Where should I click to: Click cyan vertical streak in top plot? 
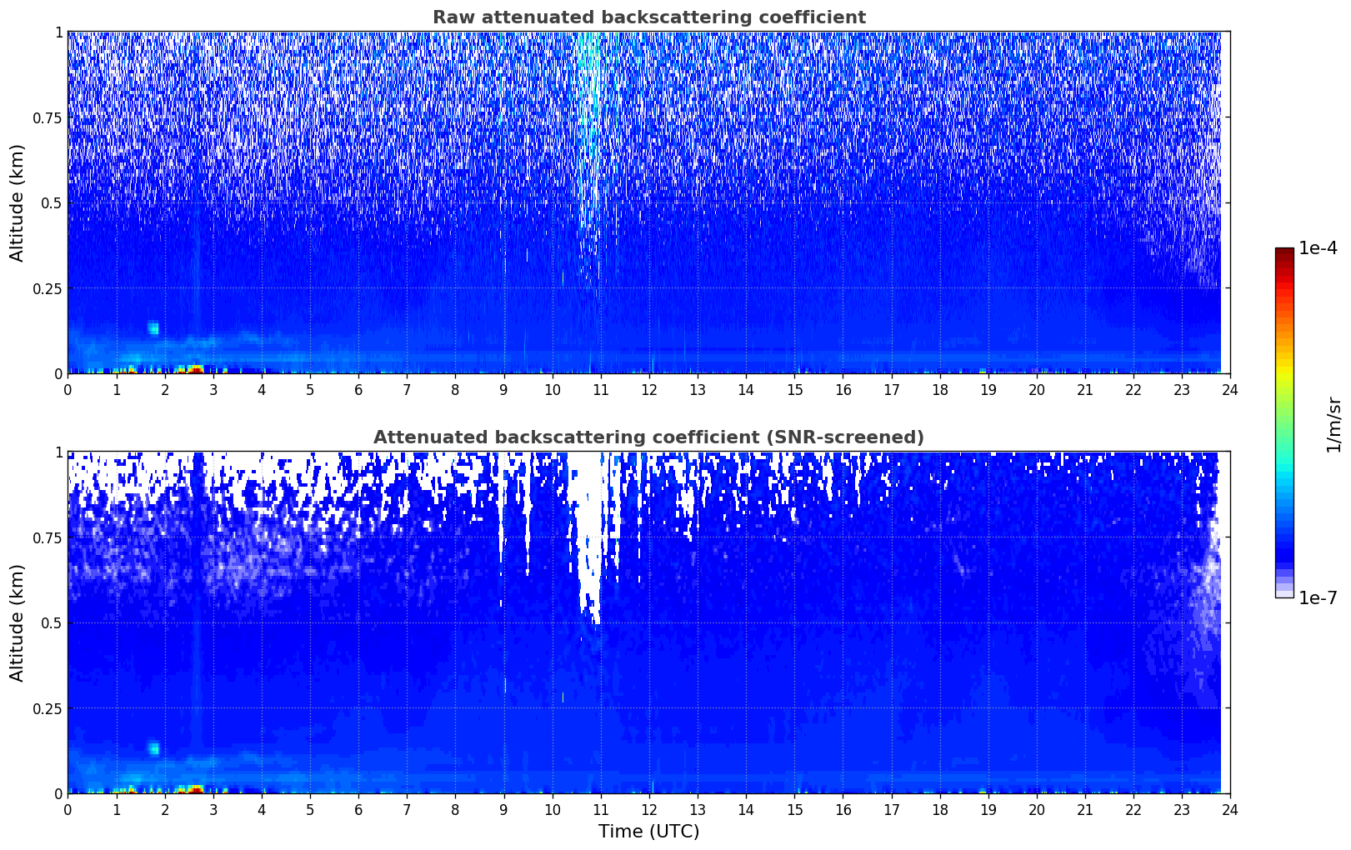tap(589, 125)
